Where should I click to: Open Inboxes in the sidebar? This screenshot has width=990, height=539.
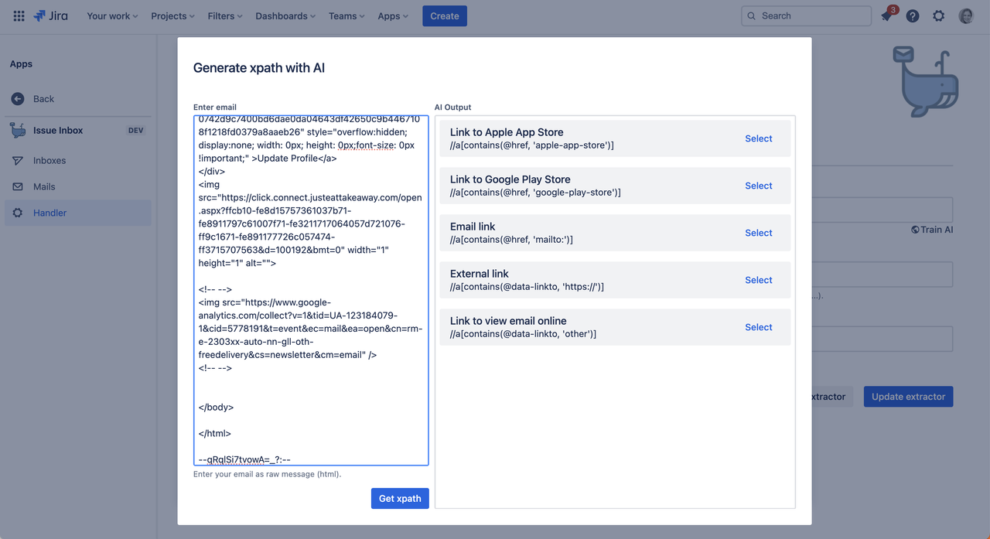[78, 161]
